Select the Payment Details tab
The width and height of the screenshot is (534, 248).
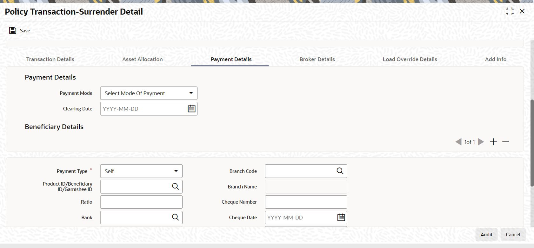231,59
